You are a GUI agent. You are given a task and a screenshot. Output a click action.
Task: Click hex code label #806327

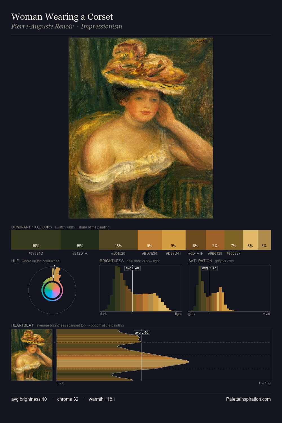(233, 254)
